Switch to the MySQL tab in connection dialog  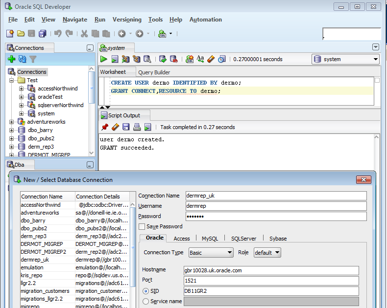click(x=210, y=239)
